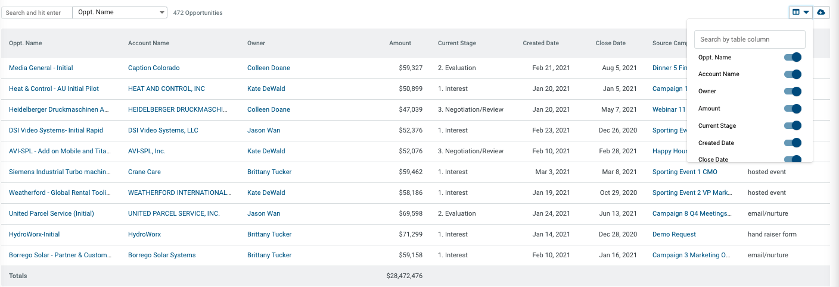Open owner Brittany Tucker in Siemens row
Image resolution: width=839 pixels, height=287 pixels.
point(270,172)
